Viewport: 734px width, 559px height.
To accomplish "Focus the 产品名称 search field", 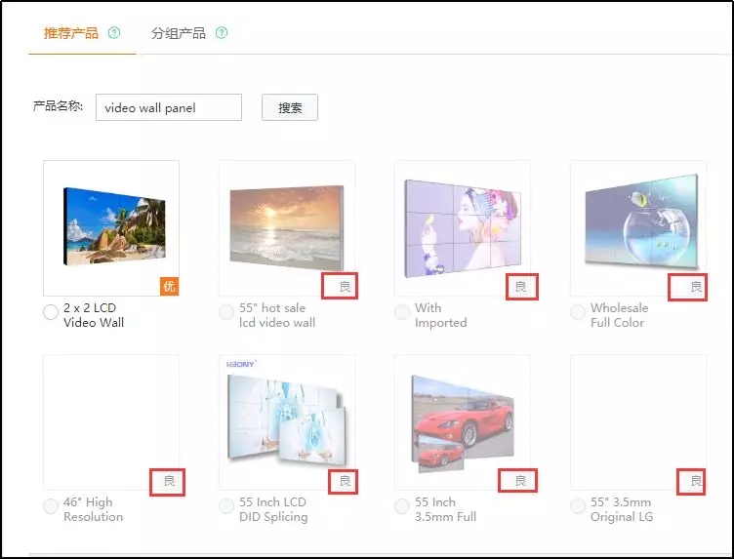I will coord(169,107).
